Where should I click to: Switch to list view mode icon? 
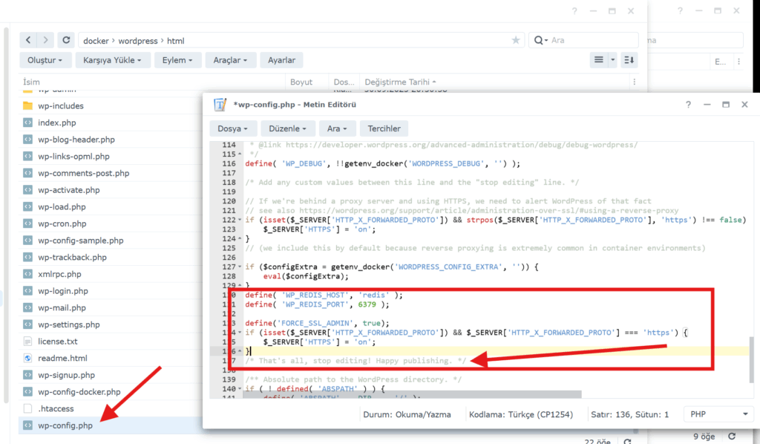pos(599,60)
